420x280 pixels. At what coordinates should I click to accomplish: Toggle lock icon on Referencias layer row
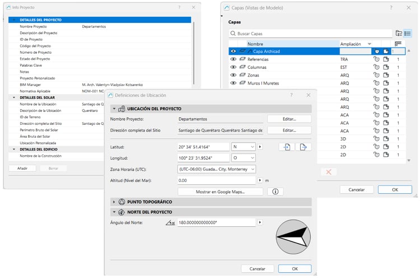point(377,59)
